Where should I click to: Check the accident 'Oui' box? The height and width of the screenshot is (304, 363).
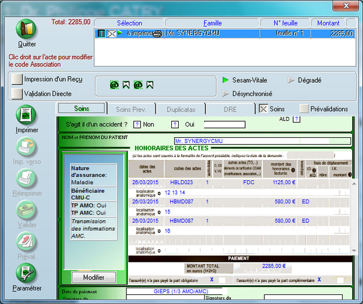175,124
